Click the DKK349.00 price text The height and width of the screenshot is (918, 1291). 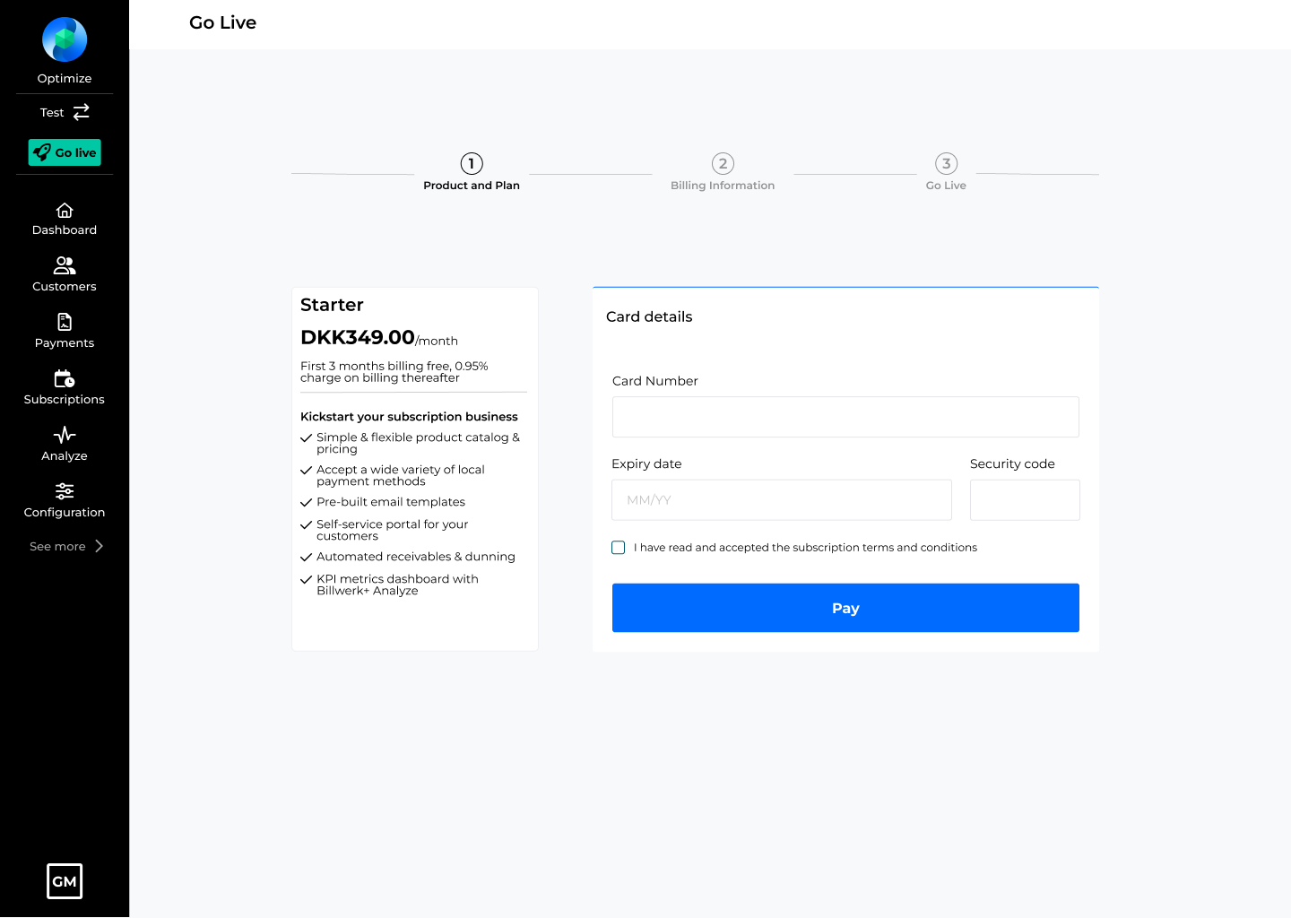coord(358,337)
